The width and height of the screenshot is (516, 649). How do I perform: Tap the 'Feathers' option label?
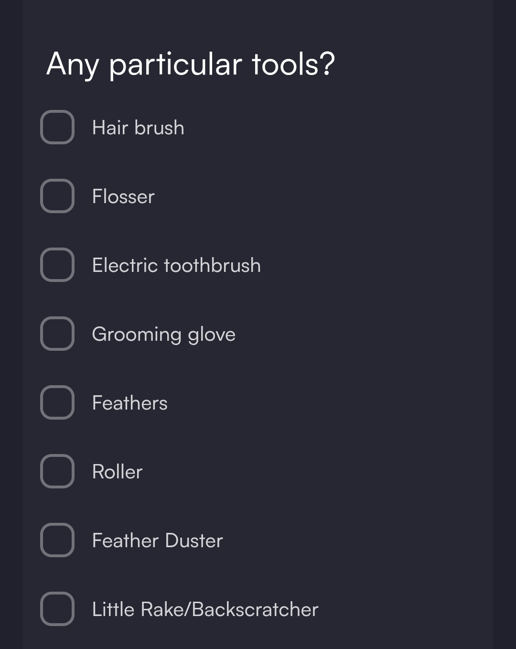pos(129,403)
